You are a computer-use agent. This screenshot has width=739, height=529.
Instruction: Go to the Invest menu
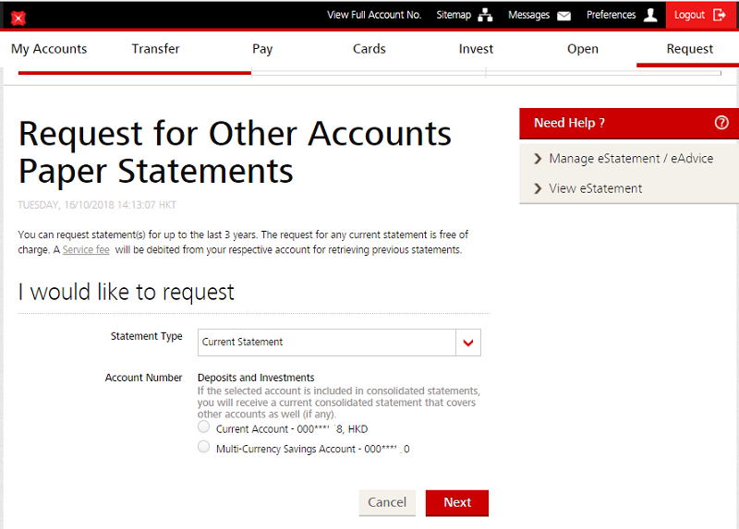pyautogui.click(x=476, y=49)
